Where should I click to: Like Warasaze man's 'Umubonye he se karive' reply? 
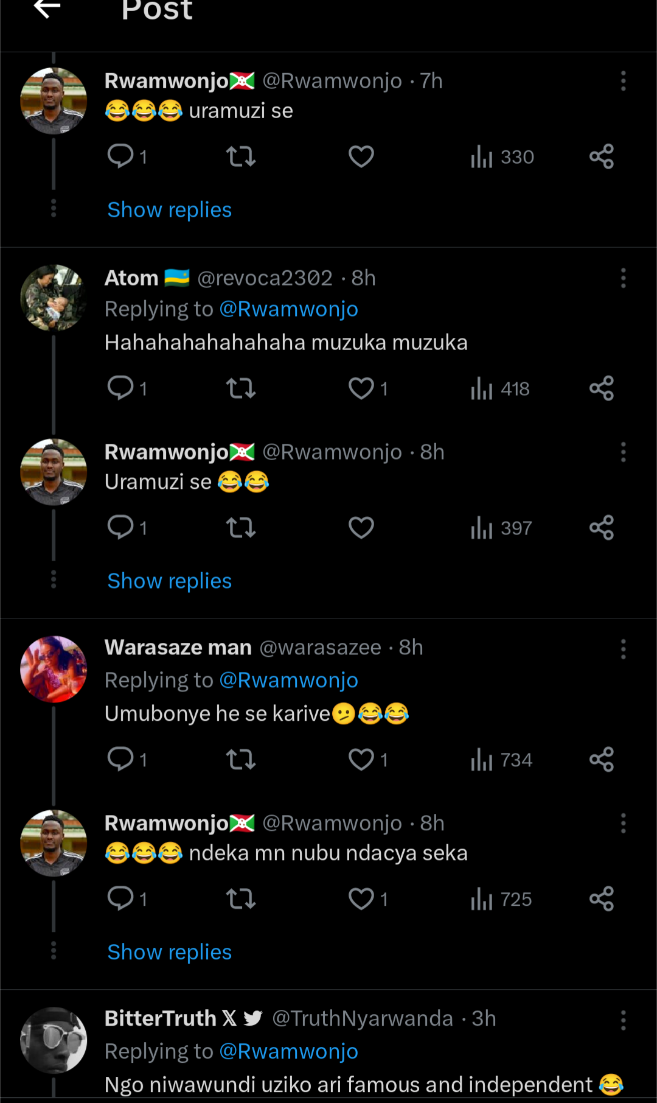361,760
